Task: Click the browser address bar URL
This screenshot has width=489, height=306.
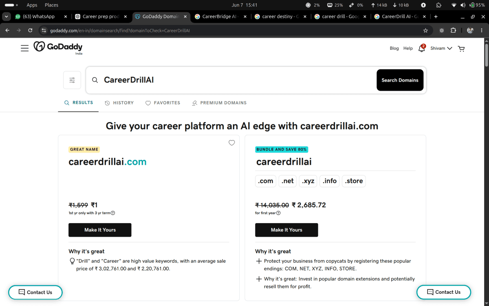Action: (x=120, y=31)
